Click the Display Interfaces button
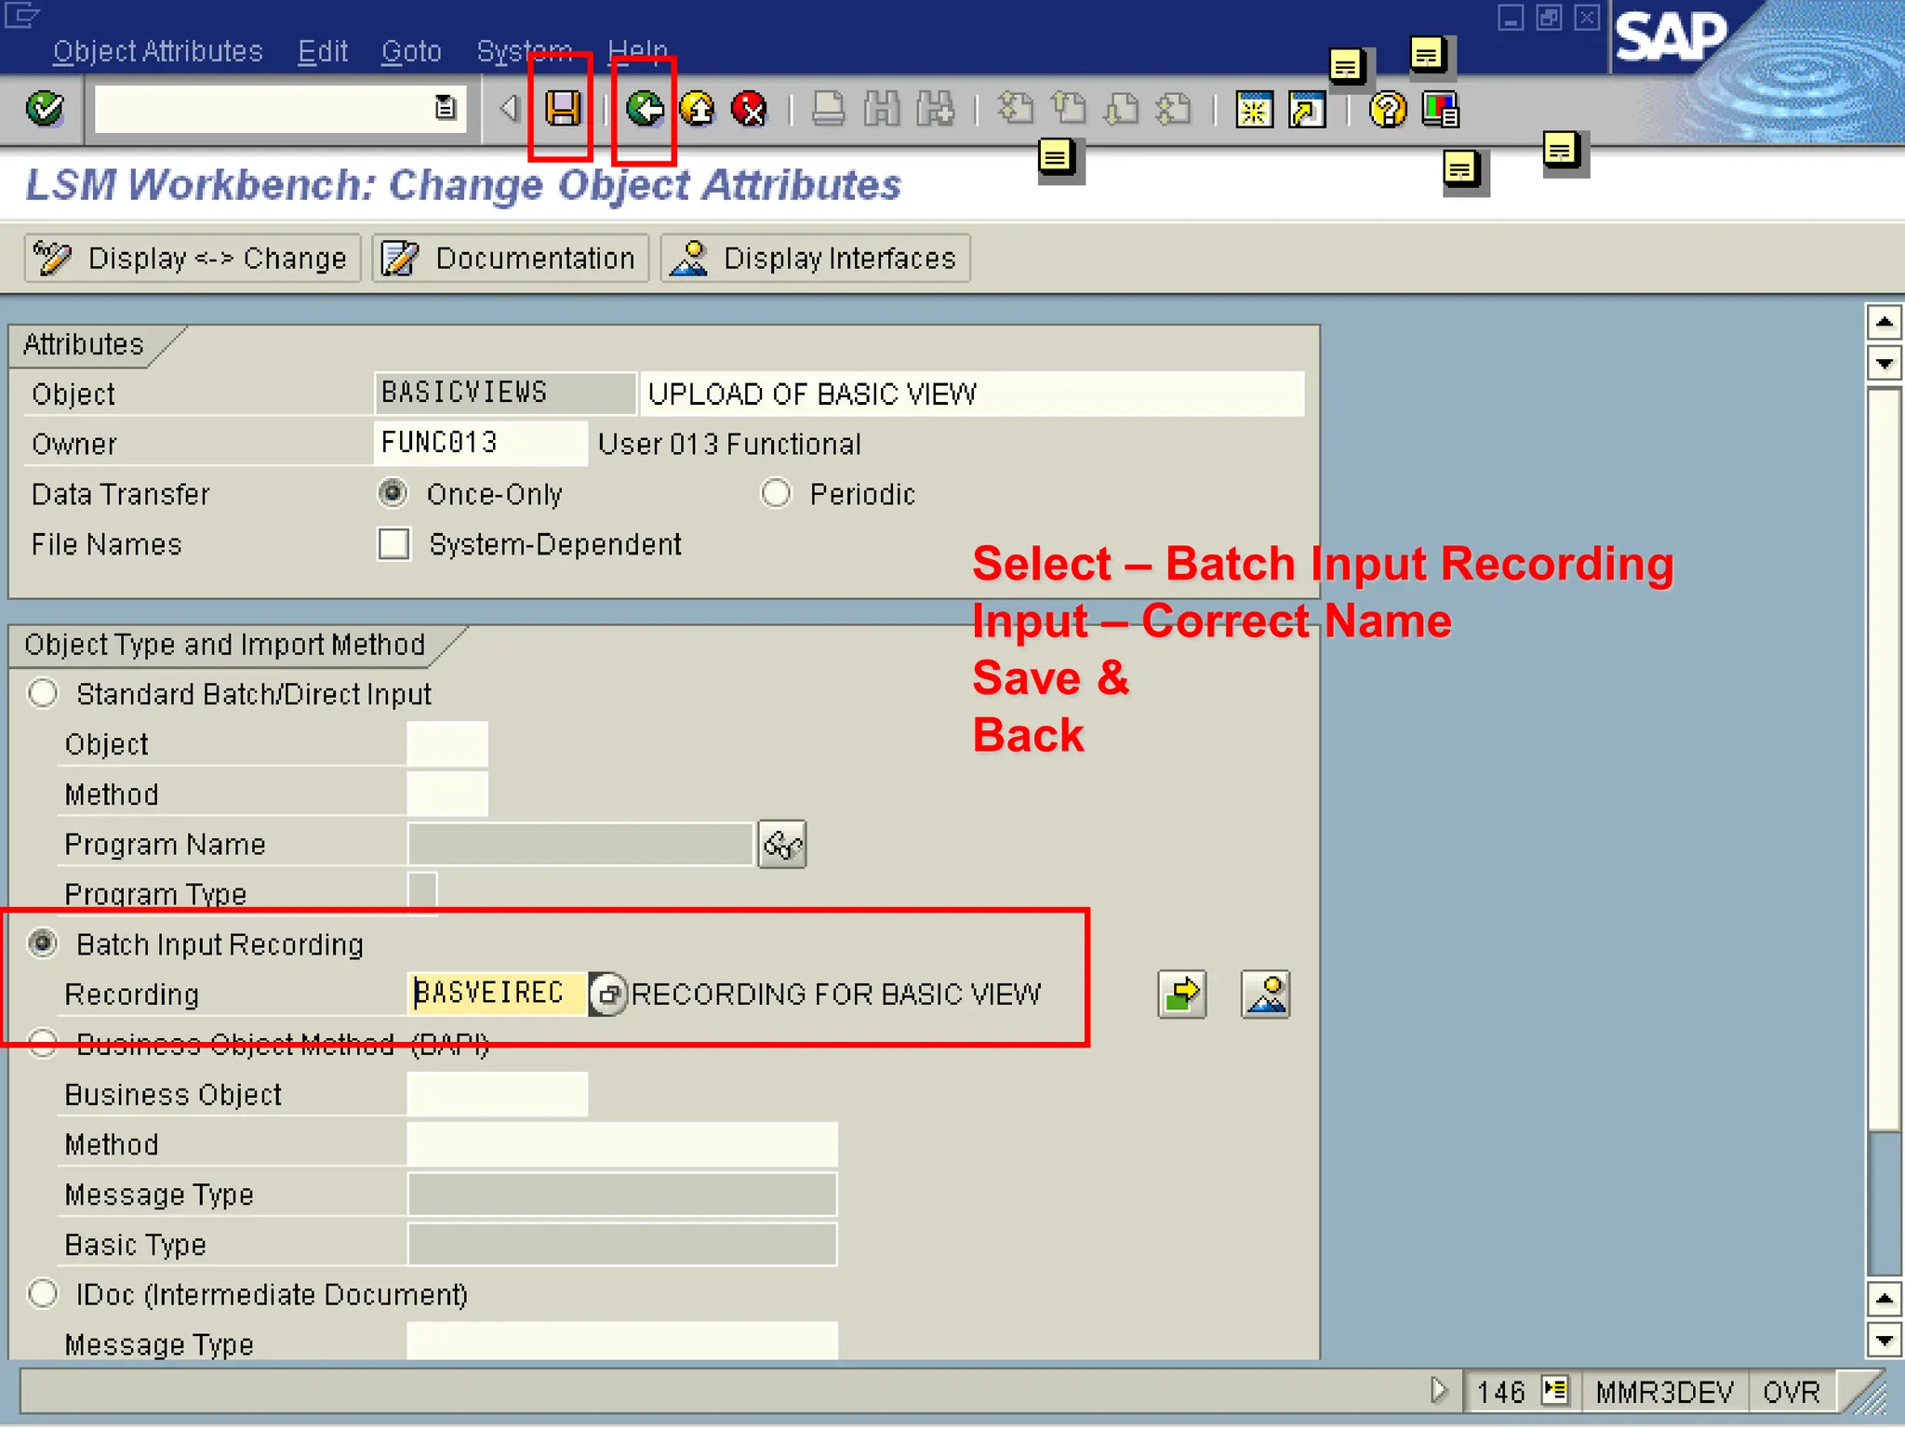Screen dimensions: 1905x1429 [816, 258]
